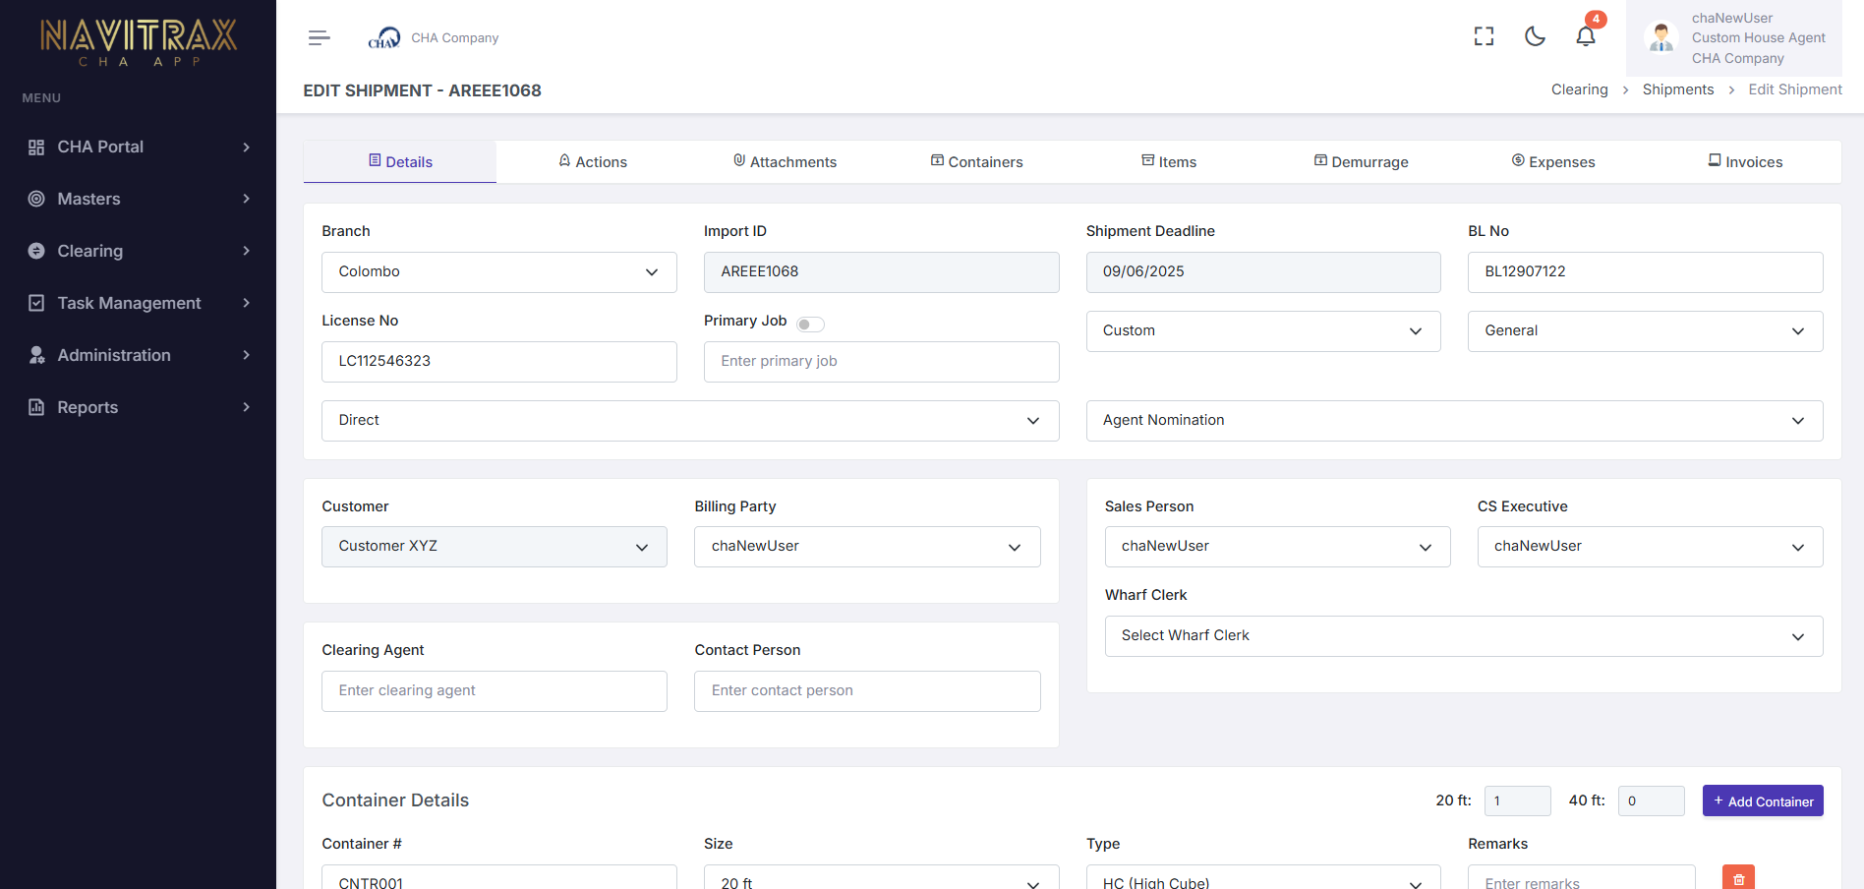1864x889 pixels.
Task: Open notifications bell icon
Action: 1585,36
